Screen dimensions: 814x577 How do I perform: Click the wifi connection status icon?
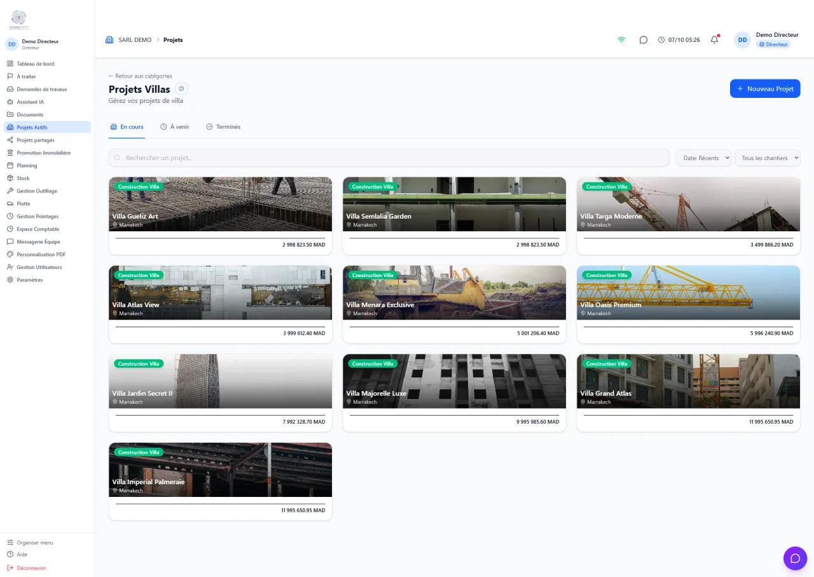tap(621, 39)
